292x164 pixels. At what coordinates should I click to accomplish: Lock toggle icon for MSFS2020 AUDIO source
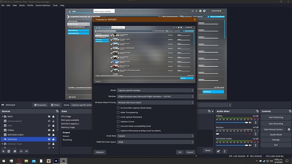[x=53, y=134]
